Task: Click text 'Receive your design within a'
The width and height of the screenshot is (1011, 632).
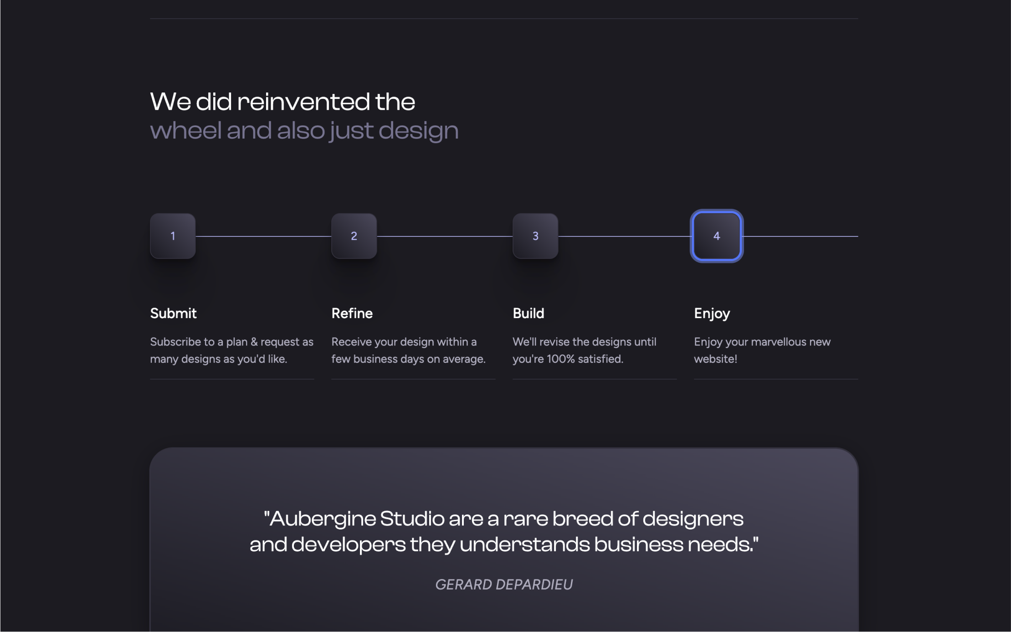Action: pyautogui.click(x=404, y=342)
